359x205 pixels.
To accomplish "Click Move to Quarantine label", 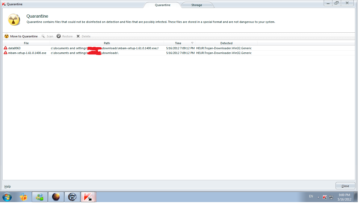I will click(24, 36).
